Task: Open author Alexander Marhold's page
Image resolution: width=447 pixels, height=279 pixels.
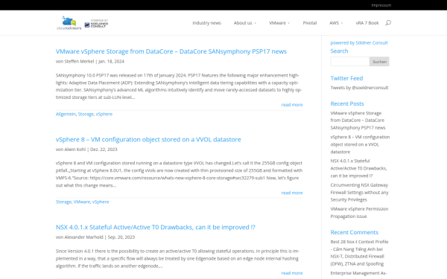Action: [x=83, y=237]
